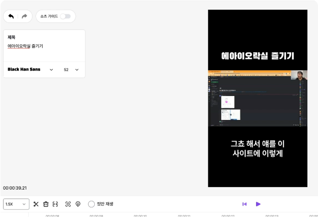Click the redo arrow button
Viewport: 318px width, 217px height.
point(24,16)
